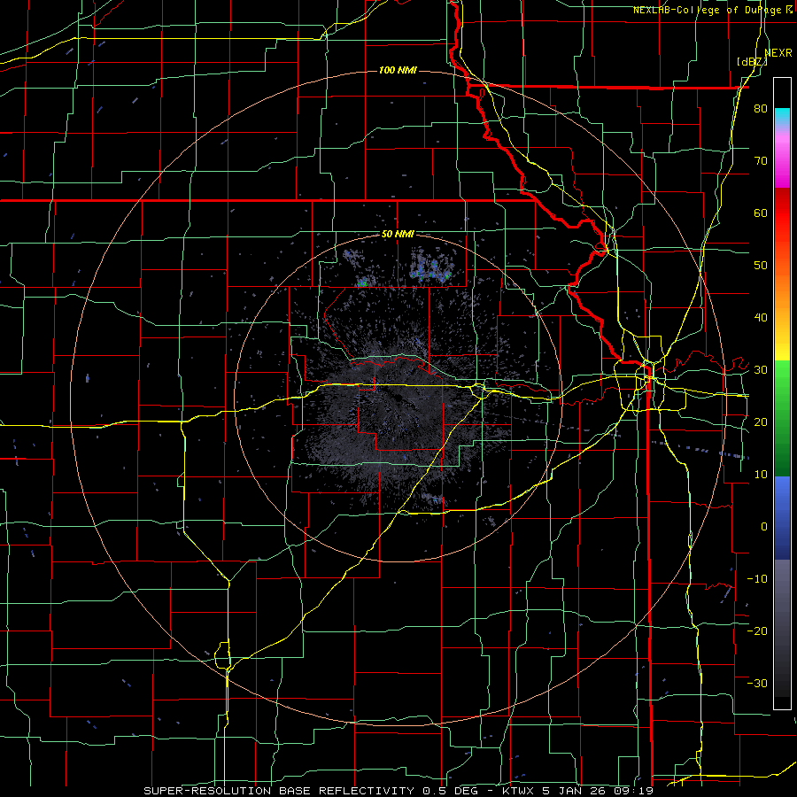Click the 0 value on the dBZ scale
This screenshot has width=797, height=797.
(x=764, y=527)
